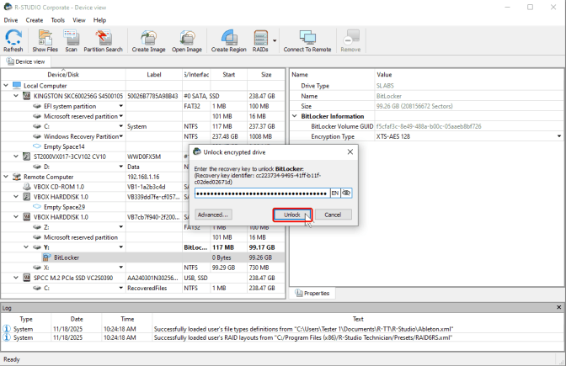Click the Advanced... button in dialog
The width and height of the screenshot is (566, 366).
(213, 215)
